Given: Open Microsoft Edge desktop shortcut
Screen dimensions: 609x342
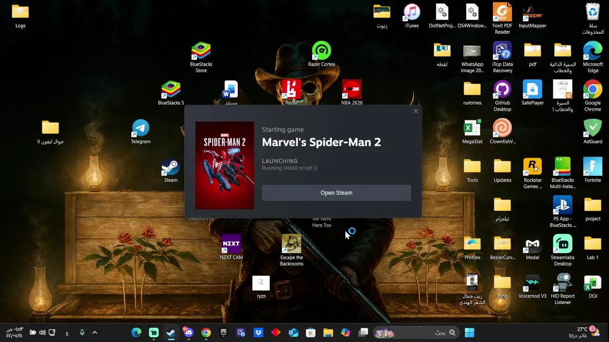Looking at the screenshot, I should pyautogui.click(x=593, y=57).
